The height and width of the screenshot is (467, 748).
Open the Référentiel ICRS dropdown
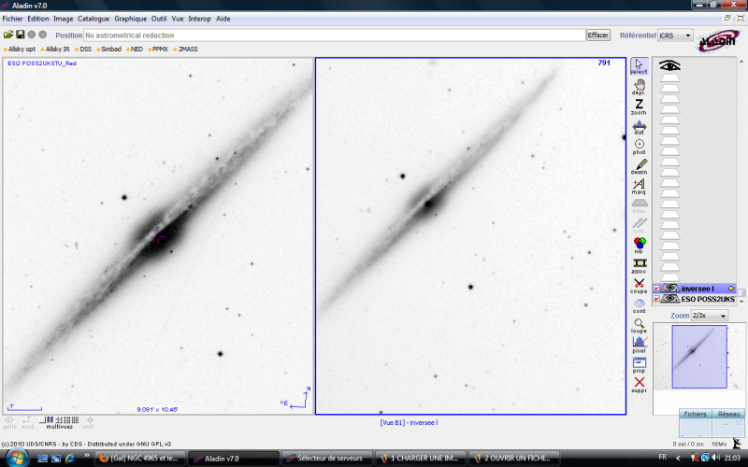click(x=675, y=35)
